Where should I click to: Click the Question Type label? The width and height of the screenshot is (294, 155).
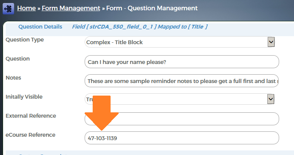click(x=25, y=40)
